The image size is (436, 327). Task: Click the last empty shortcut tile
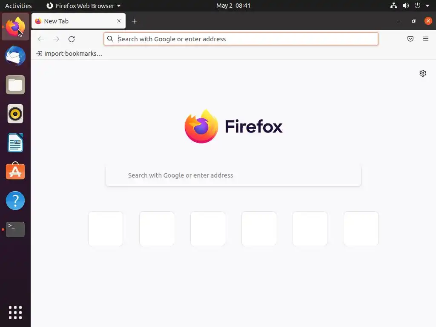(361, 229)
